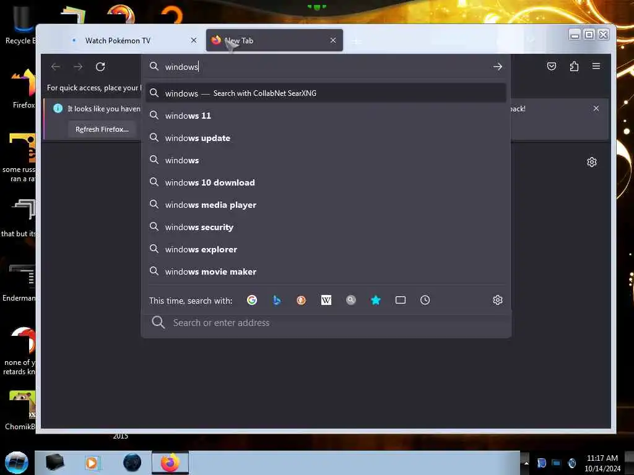Viewport: 634px width, 475px height.
Task: Pick the "windows 11" suggestion
Action: [x=326, y=116]
